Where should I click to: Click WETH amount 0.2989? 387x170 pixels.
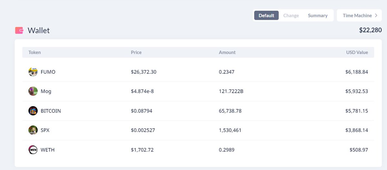(x=226, y=150)
